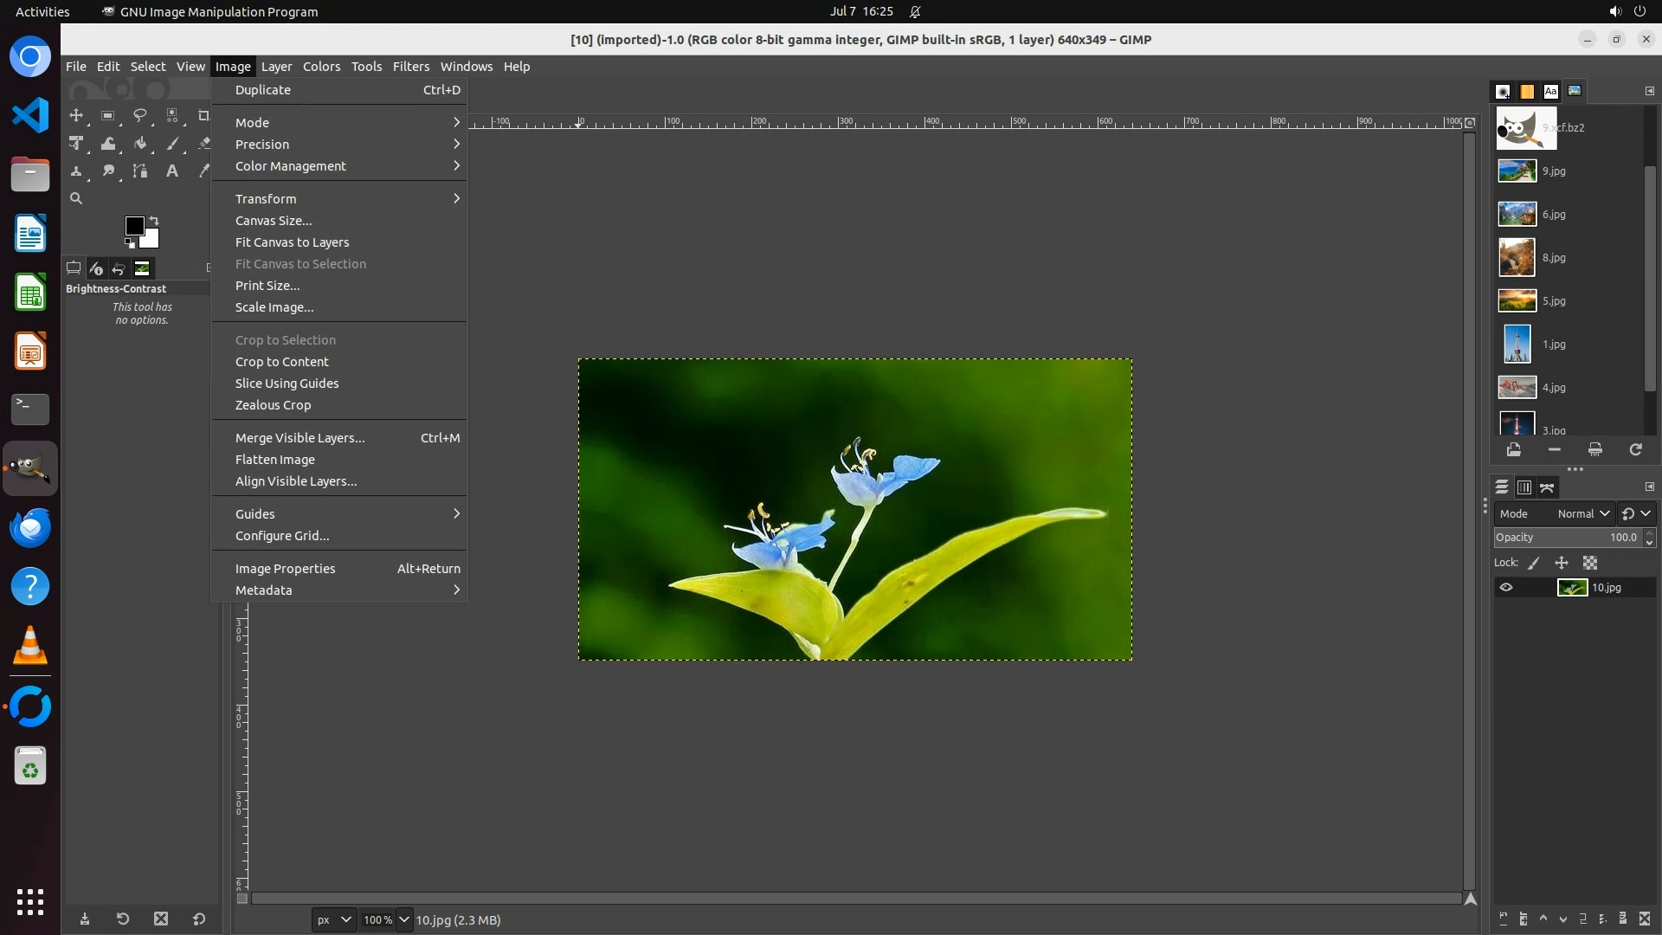The height and width of the screenshot is (935, 1662).
Task: Open the 5.jpg thumbnail in document history
Action: point(1517,301)
